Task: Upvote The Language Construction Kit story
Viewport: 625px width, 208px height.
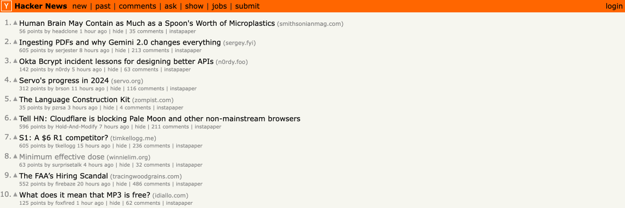Action: tap(16, 99)
